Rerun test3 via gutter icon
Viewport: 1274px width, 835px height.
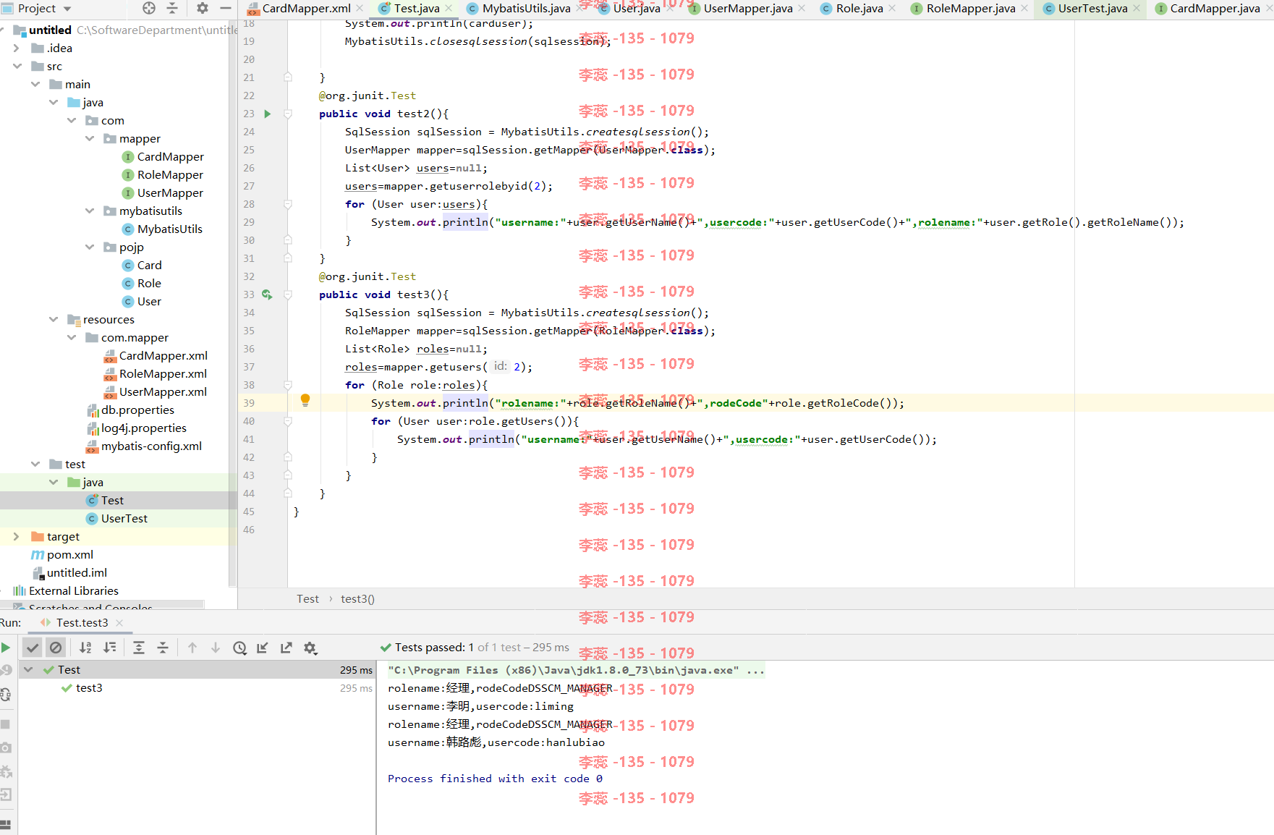click(267, 294)
